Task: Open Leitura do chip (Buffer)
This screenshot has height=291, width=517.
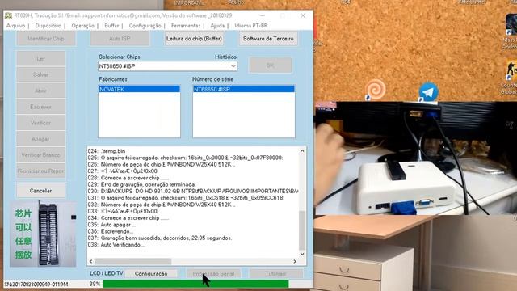Action: click(x=194, y=39)
